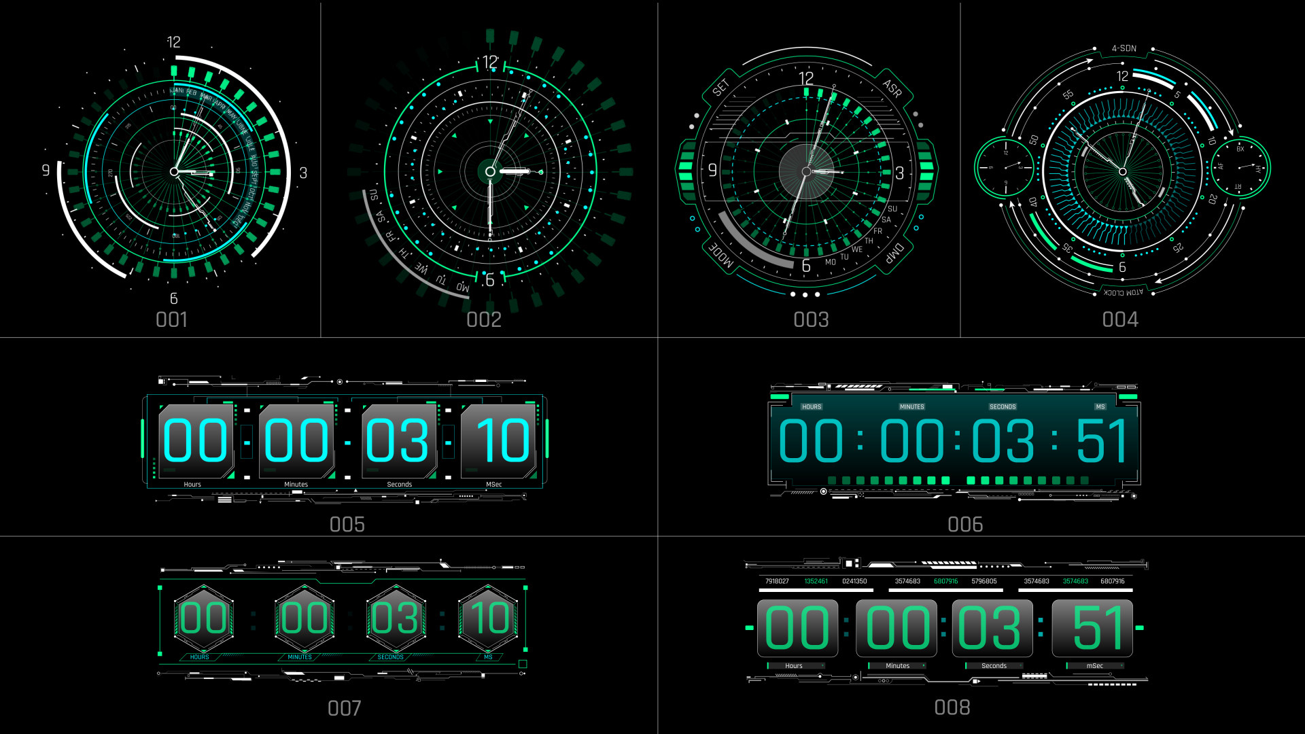Click the green number 1352461 in timer 008
Viewport: 1305px width, 734px height.
pos(816,581)
